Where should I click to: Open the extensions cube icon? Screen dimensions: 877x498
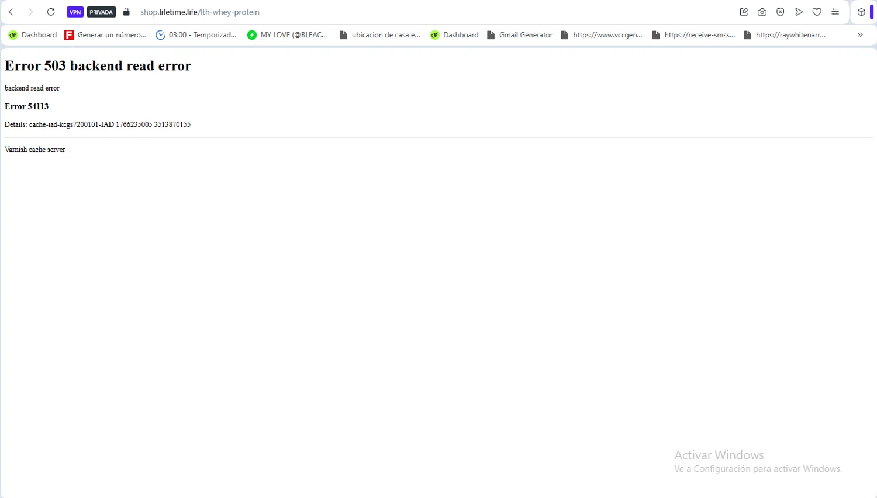861,12
